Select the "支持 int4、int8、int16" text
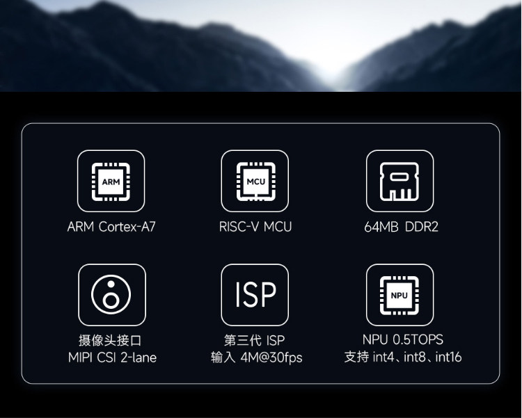Viewport: 522px width, 418px height. [403, 357]
